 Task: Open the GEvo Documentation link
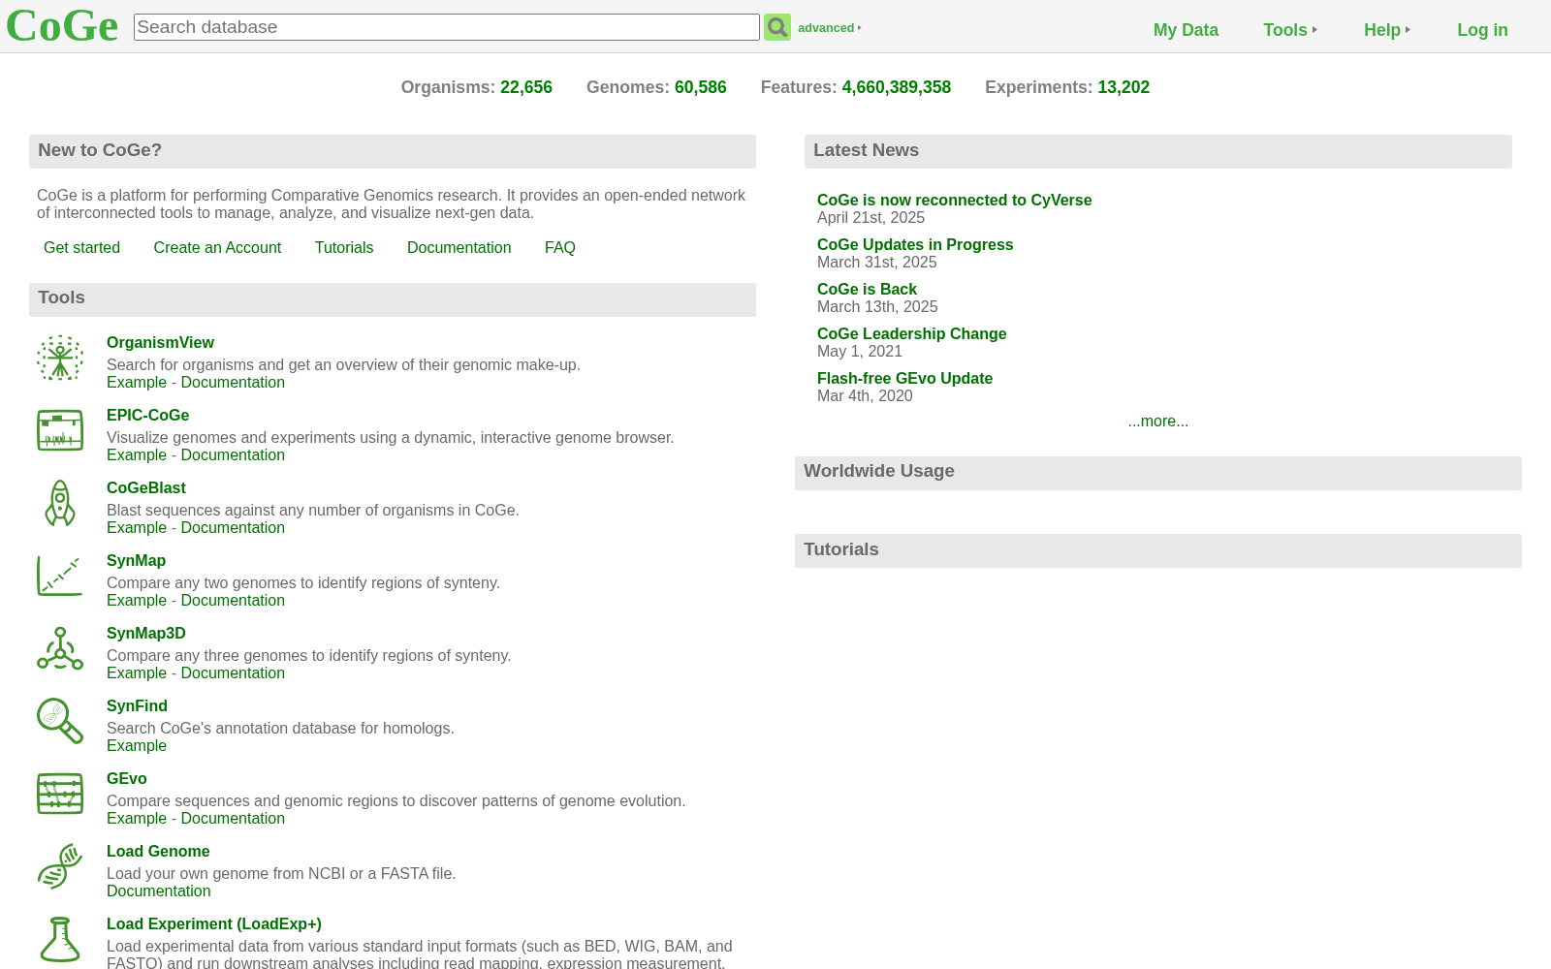(233, 819)
